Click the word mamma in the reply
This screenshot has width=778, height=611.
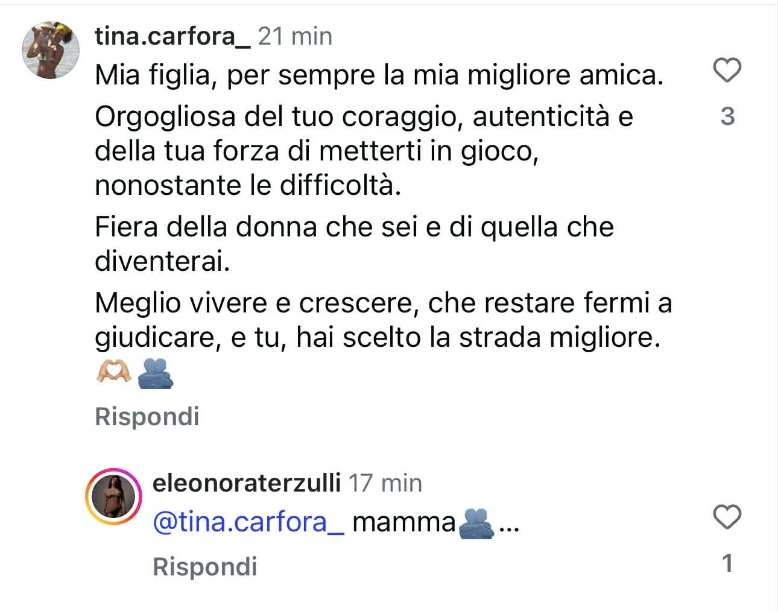pos(403,522)
